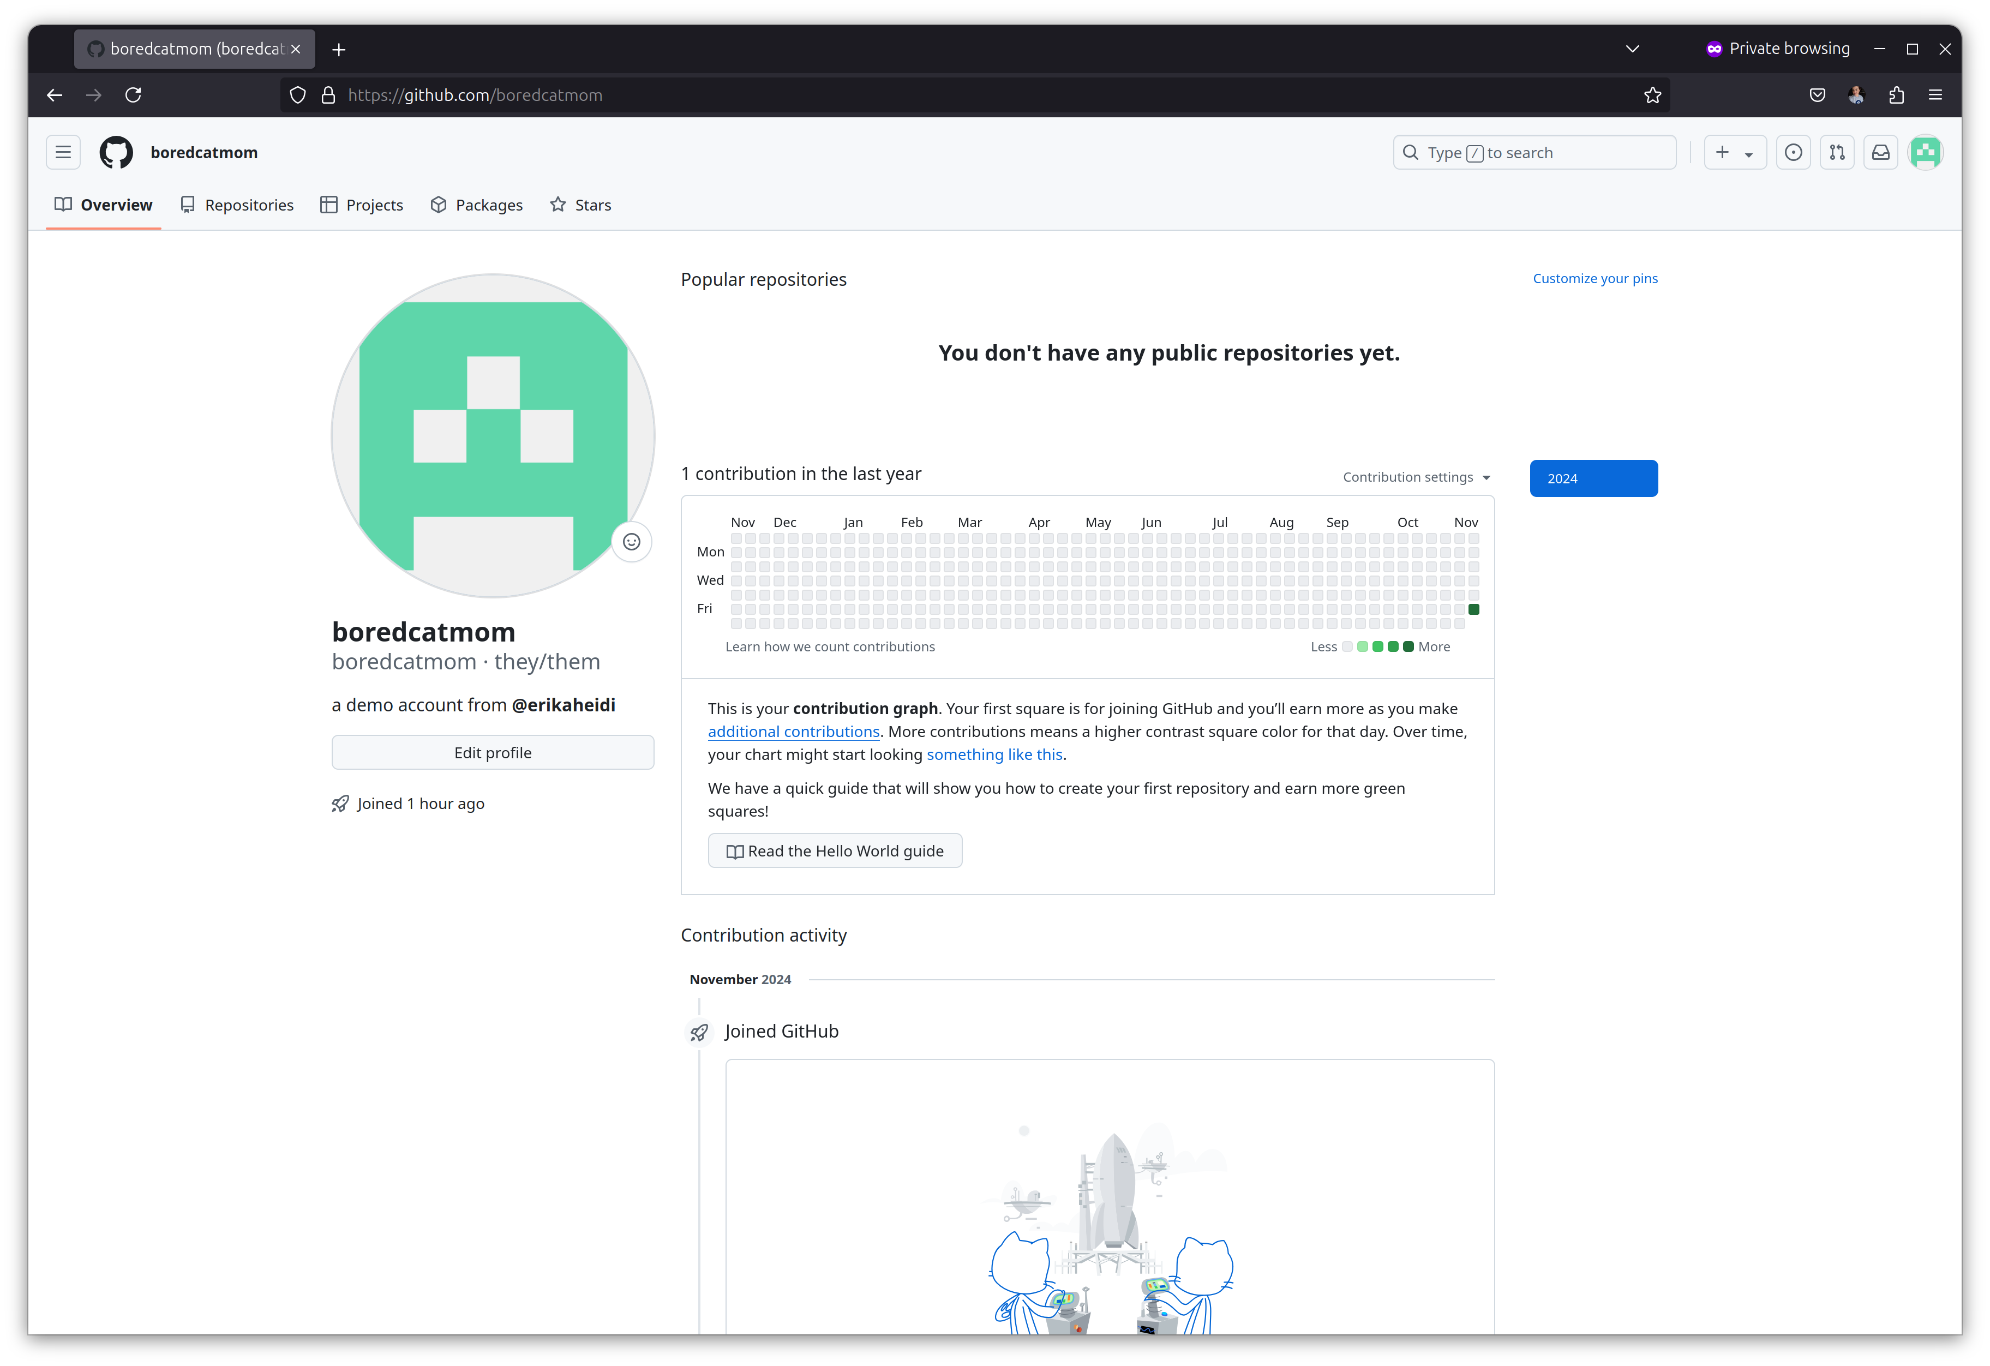Image resolution: width=1990 pixels, height=1366 pixels.
Task: Open Firefox application menu hamburger
Action: [1935, 95]
